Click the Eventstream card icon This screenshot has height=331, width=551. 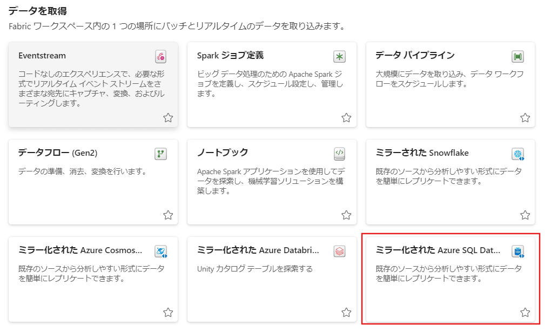pos(160,56)
